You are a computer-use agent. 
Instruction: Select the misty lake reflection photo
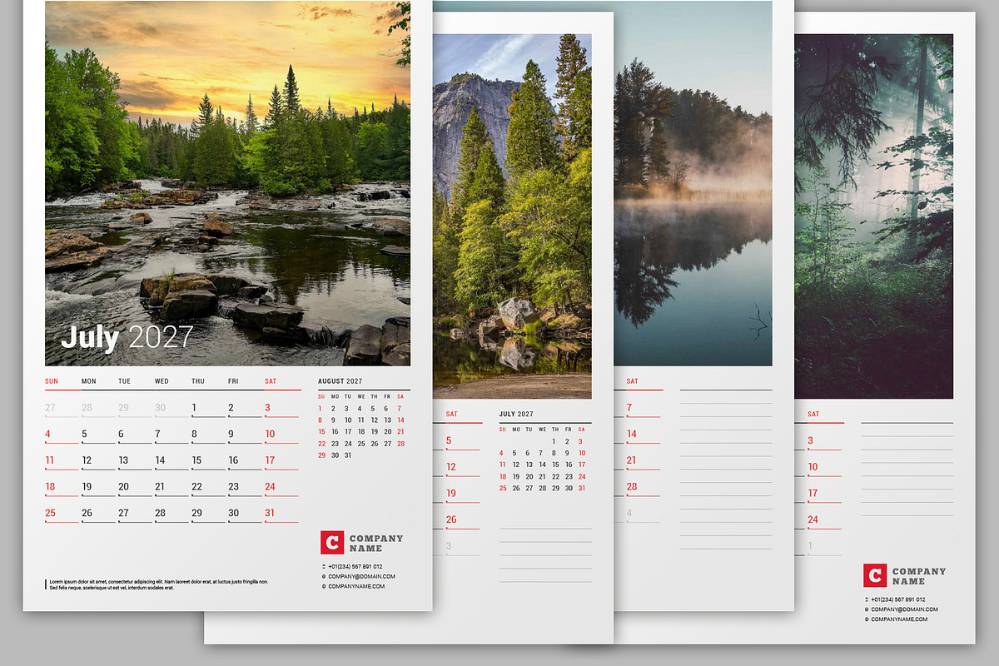coord(693,183)
